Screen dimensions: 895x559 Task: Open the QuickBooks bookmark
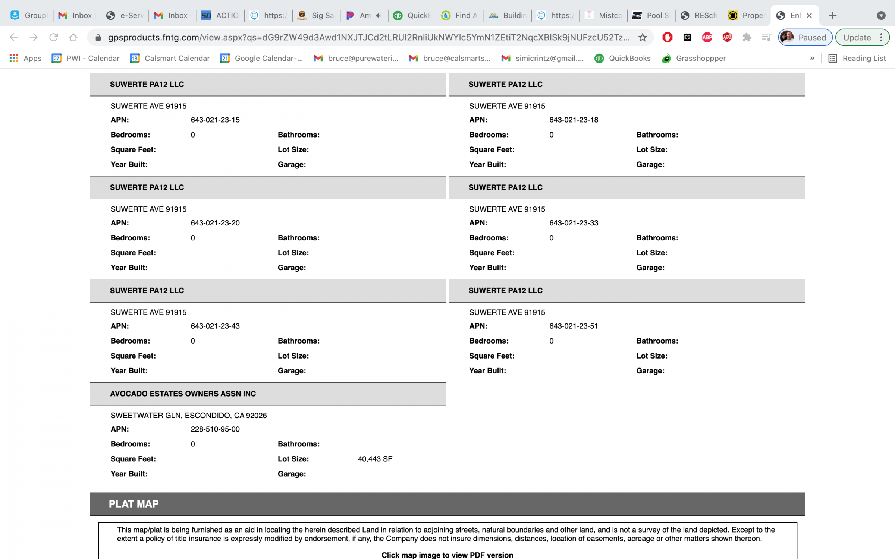point(623,58)
